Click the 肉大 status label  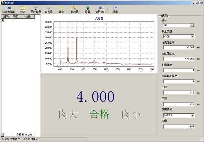point(68,114)
